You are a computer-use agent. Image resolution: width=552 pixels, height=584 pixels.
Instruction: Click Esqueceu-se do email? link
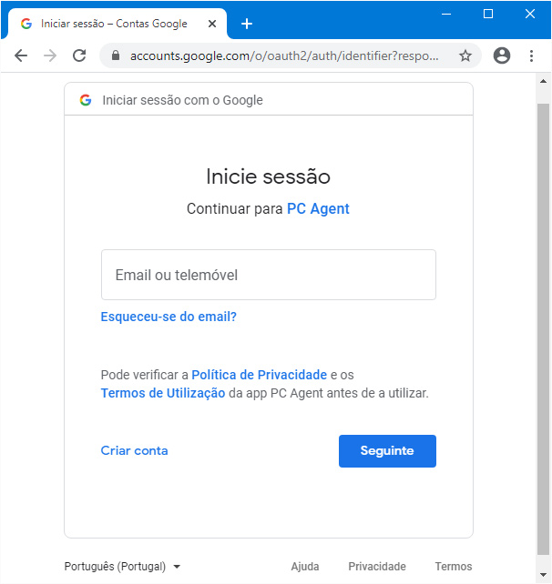169,317
